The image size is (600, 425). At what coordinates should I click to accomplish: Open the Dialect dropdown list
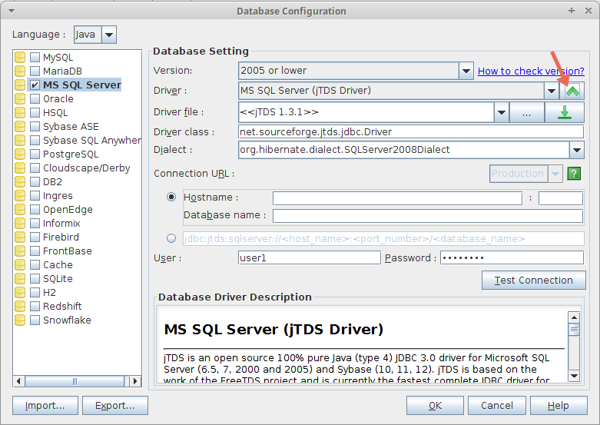576,150
